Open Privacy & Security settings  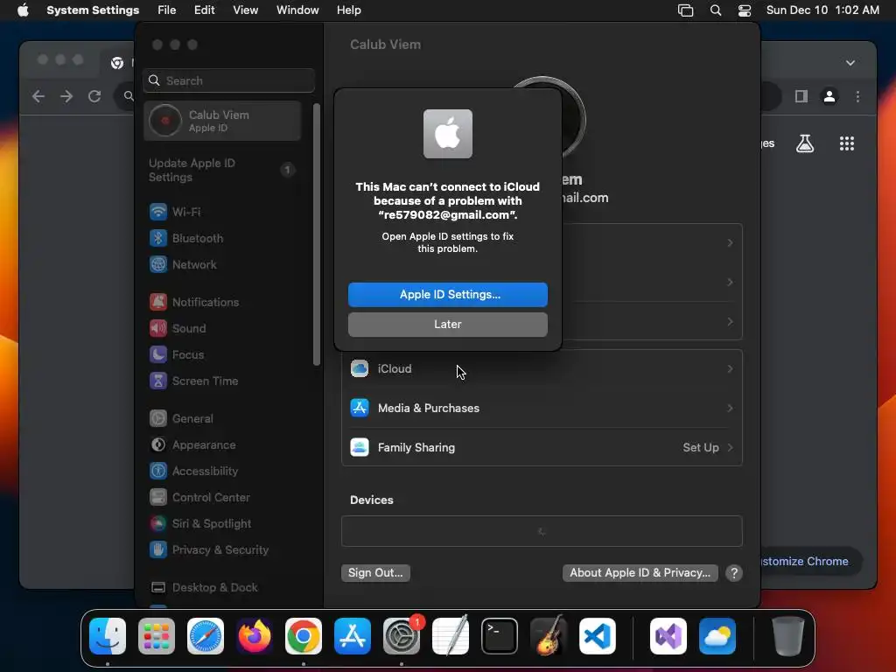point(222,550)
